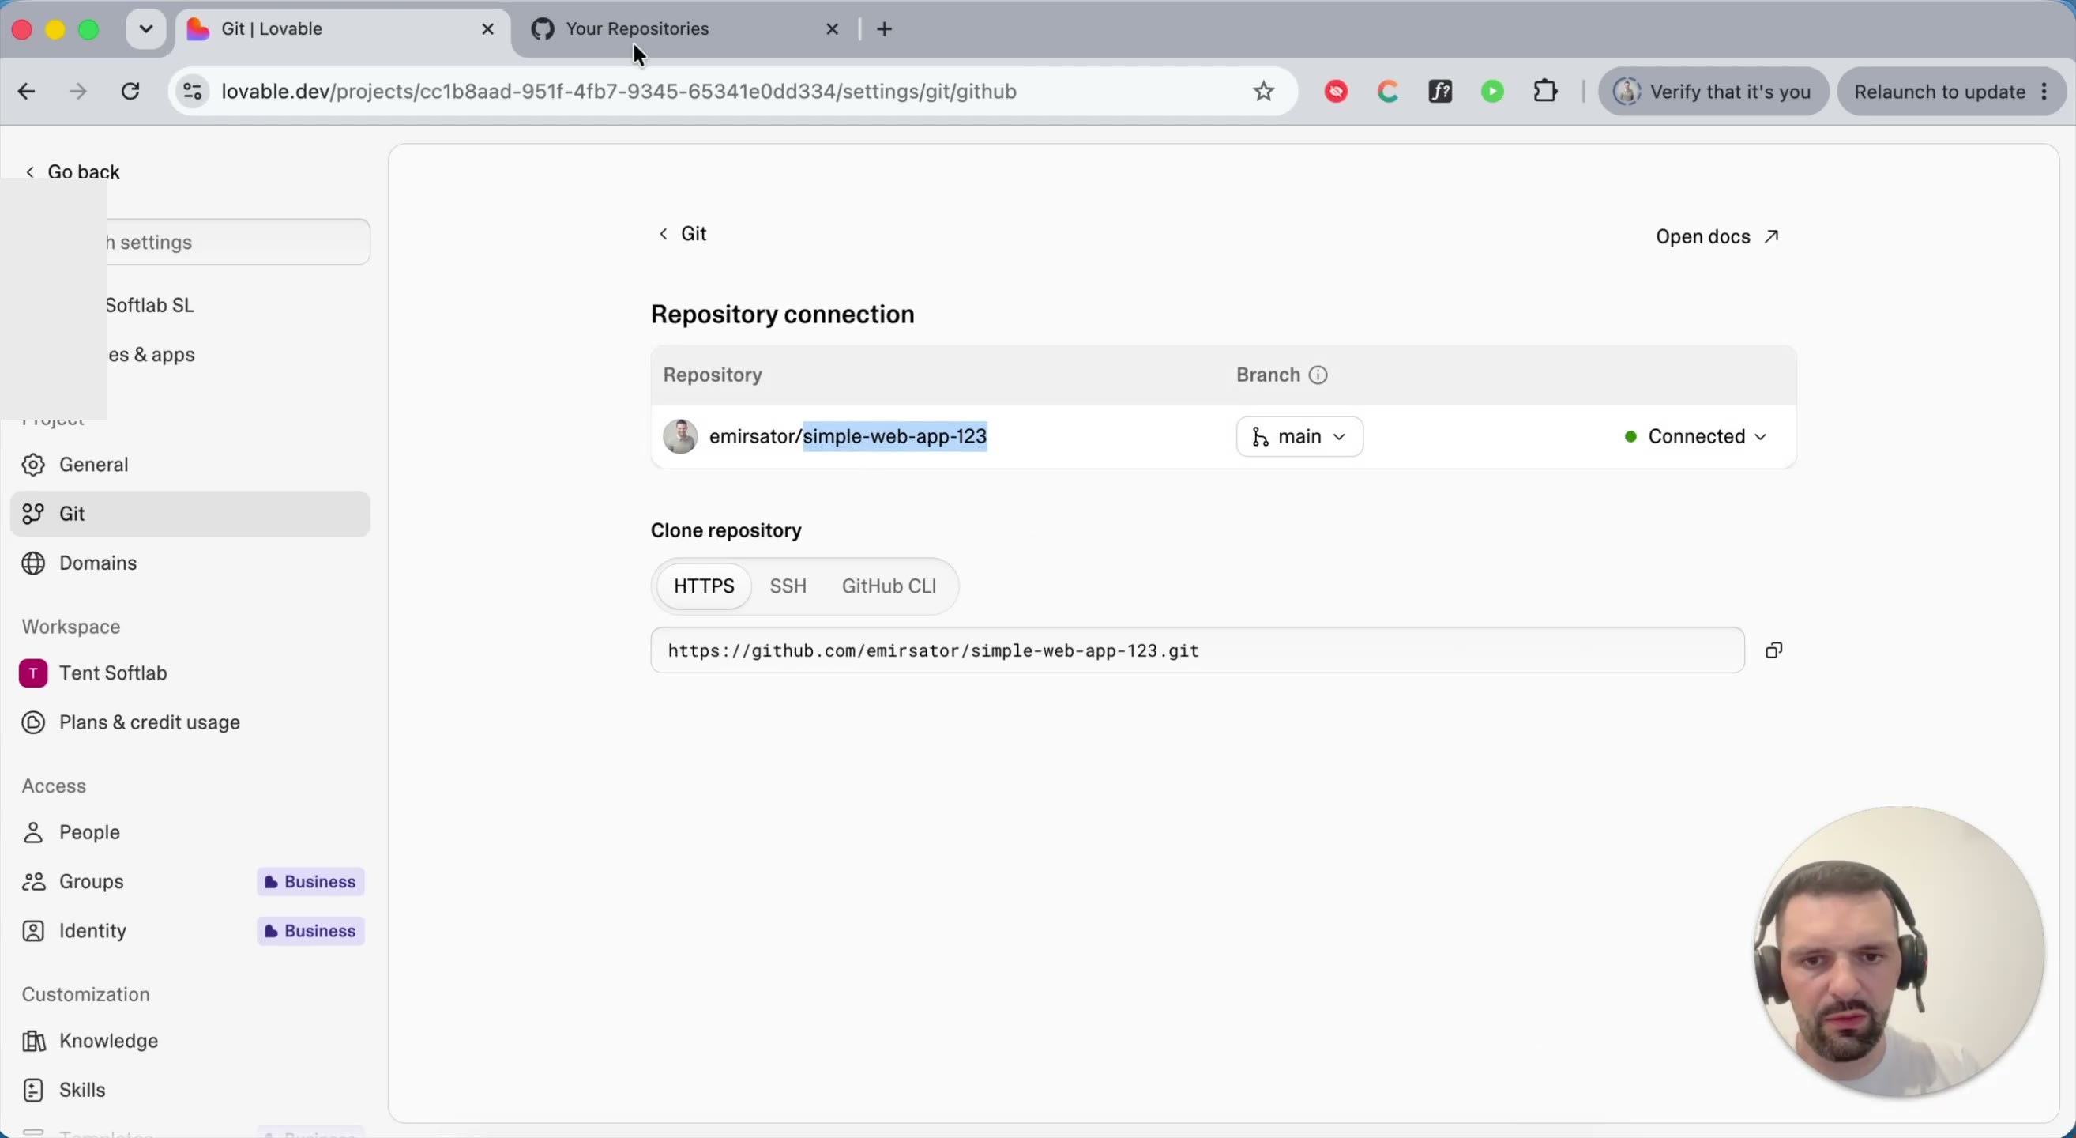The height and width of the screenshot is (1138, 2076).
Task: Select the GitHub CLI clone option
Action: coord(889,586)
